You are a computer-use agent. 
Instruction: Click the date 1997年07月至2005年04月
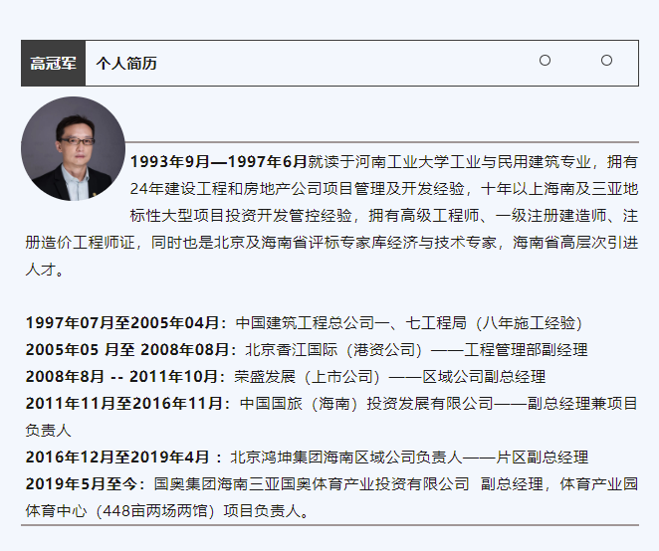[x=122, y=323]
